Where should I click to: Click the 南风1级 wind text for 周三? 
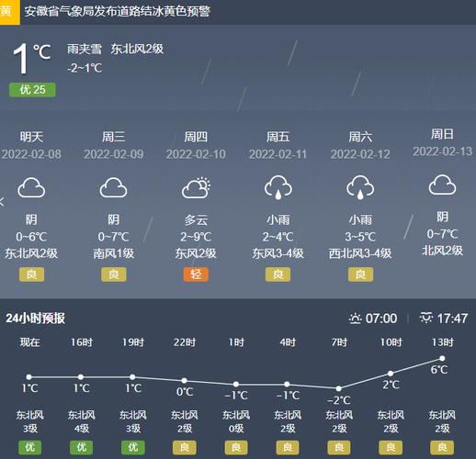[x=114, y=253]
